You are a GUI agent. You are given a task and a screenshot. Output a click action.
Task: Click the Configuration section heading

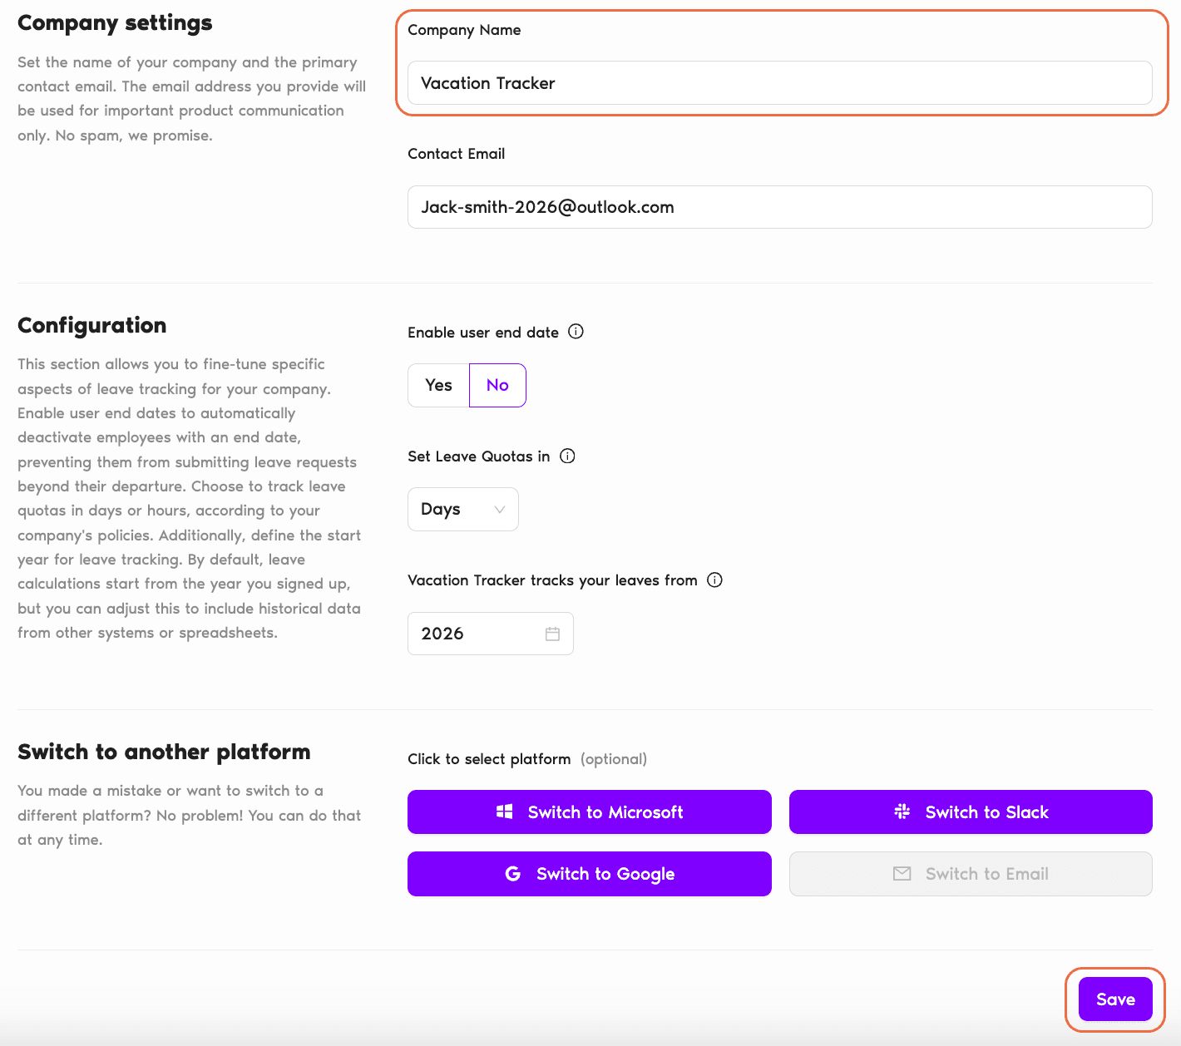click(x=91, y=325)
